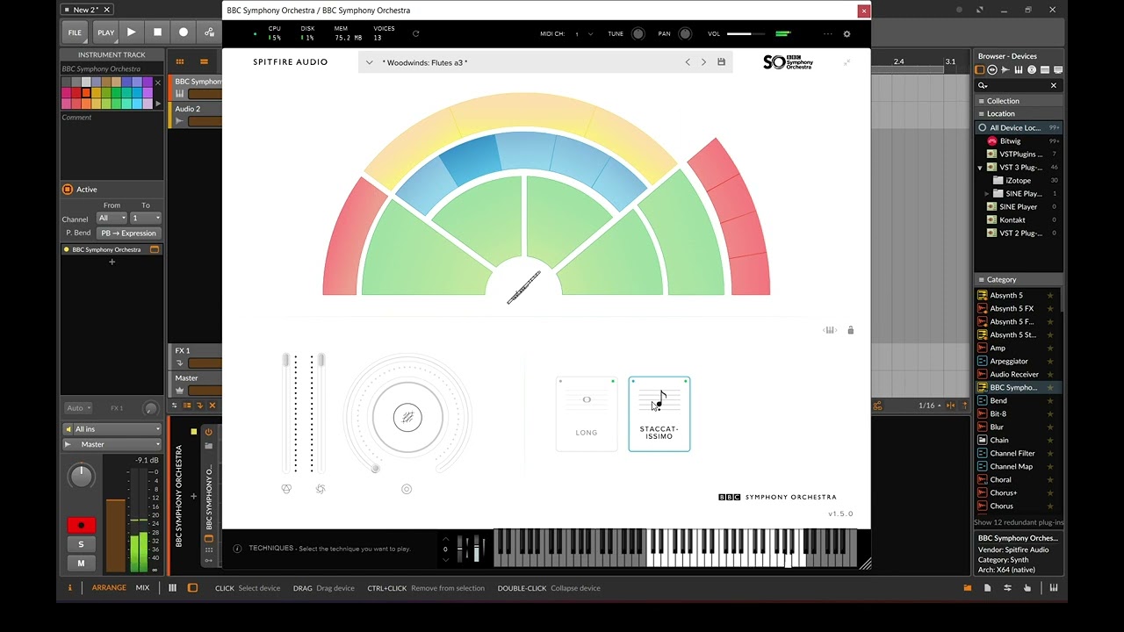The height and width of the screenshot is (632, 1124).
Task: Switch to the MIX view
Action: tap(142, 588)
